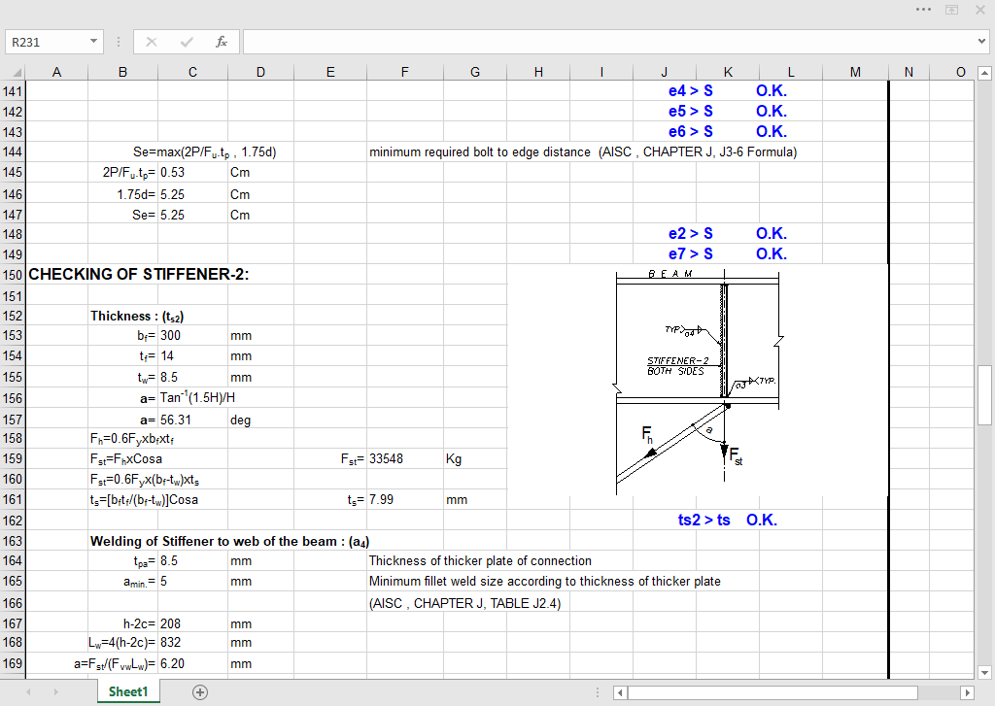Click the formula Tan-1(1.5H)/H cell
995x706 pixels.
[x=197, y=398]
